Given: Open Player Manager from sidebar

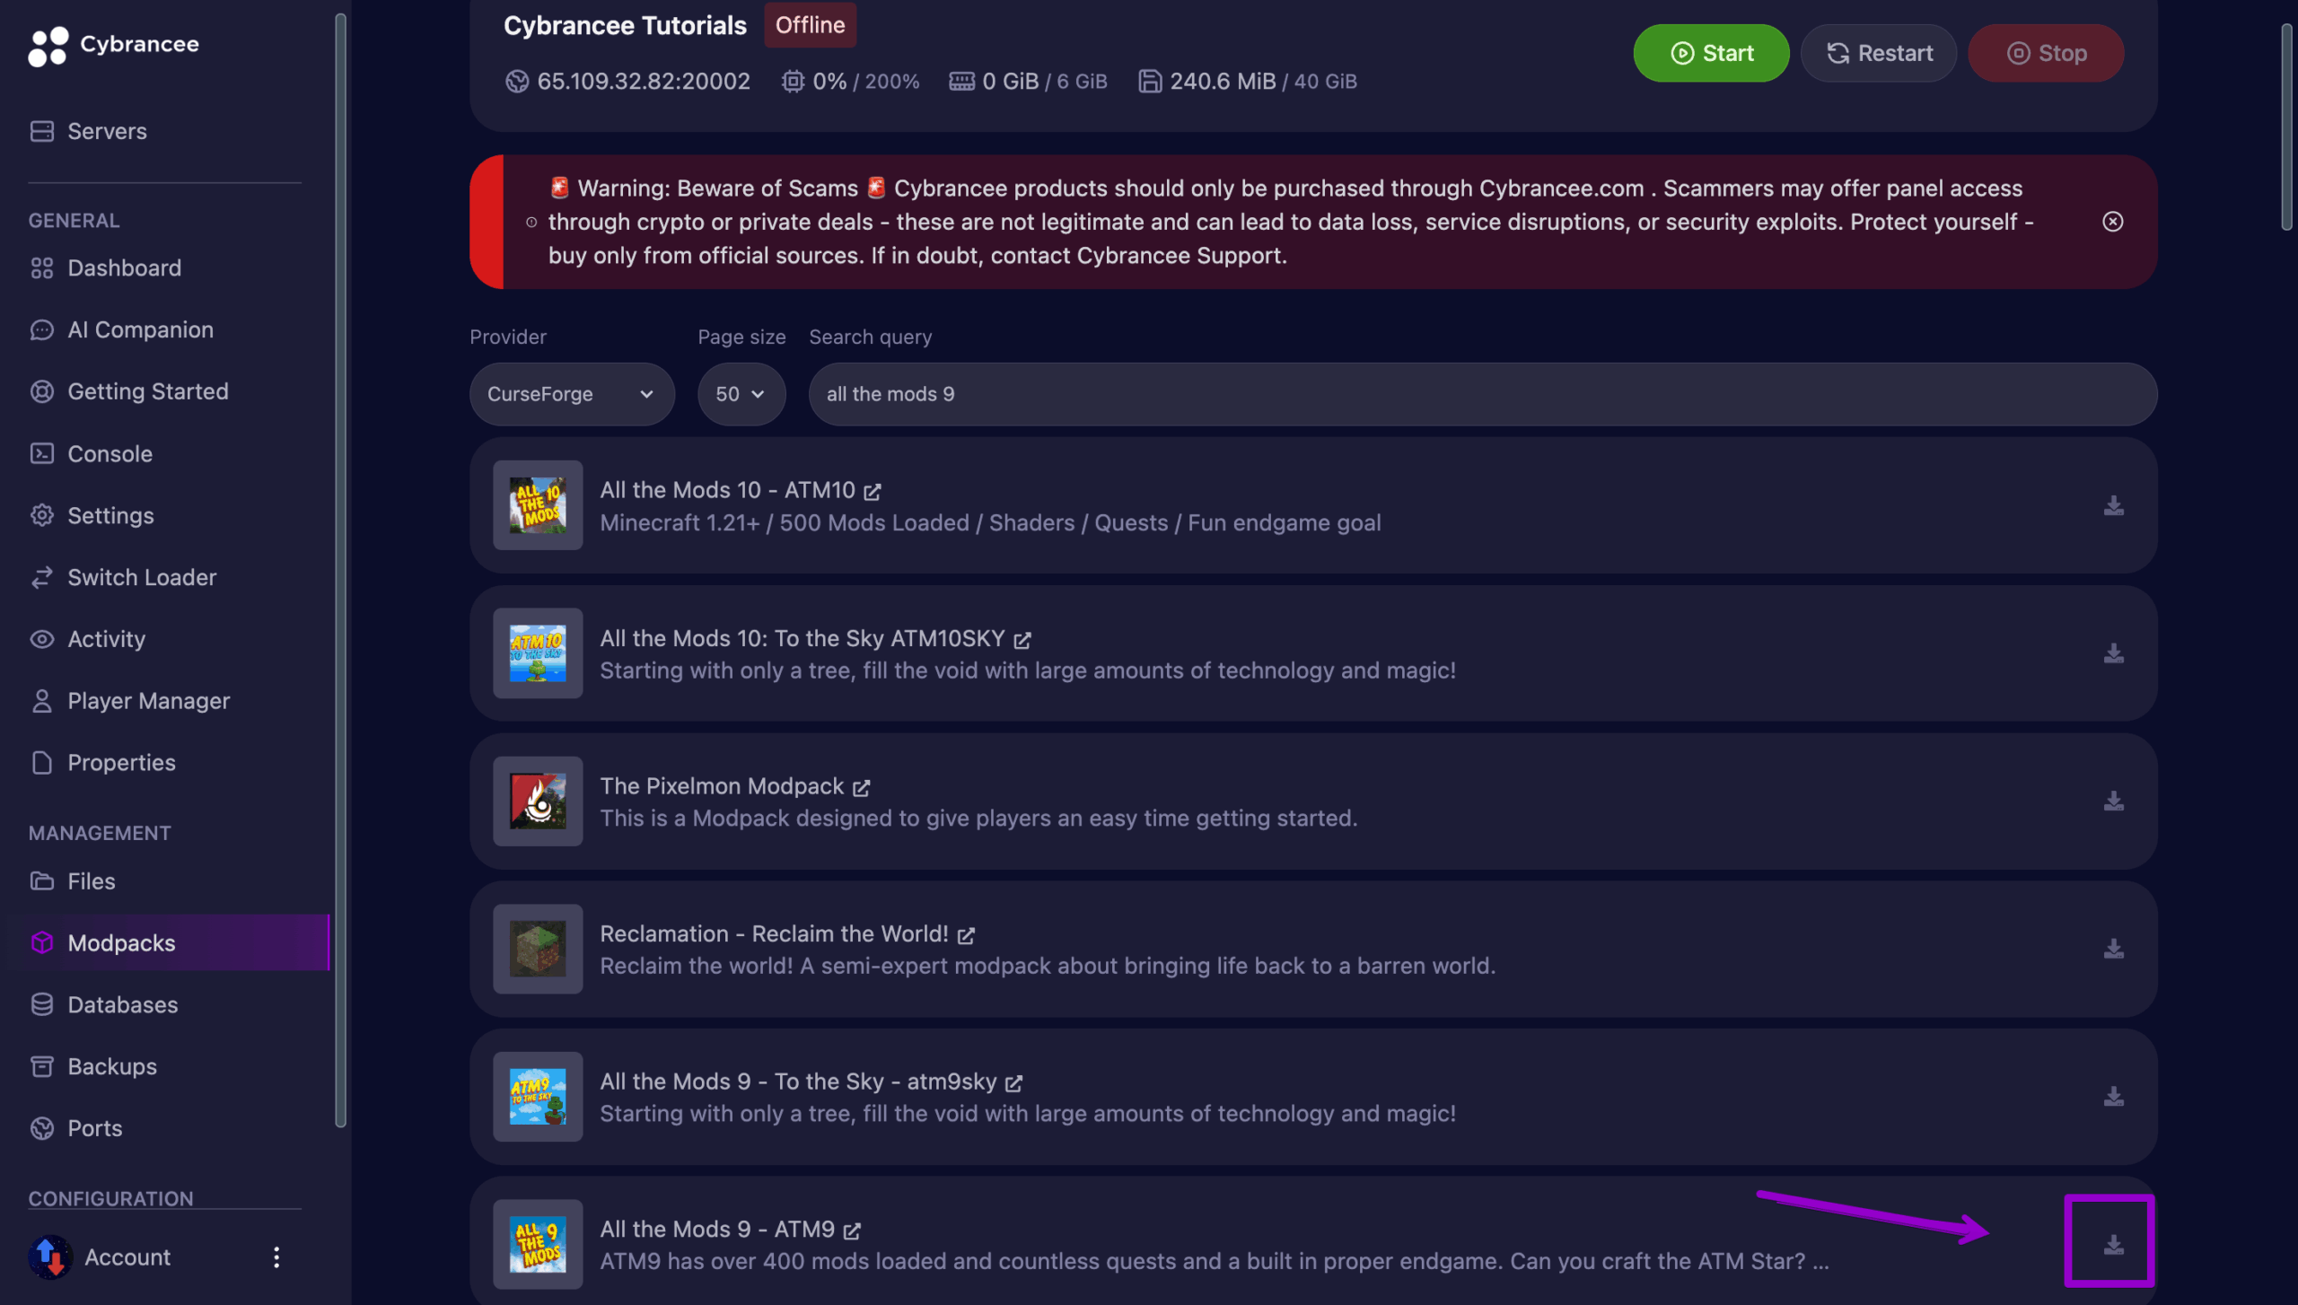Looking at the screenshot, I should [148, 701].
